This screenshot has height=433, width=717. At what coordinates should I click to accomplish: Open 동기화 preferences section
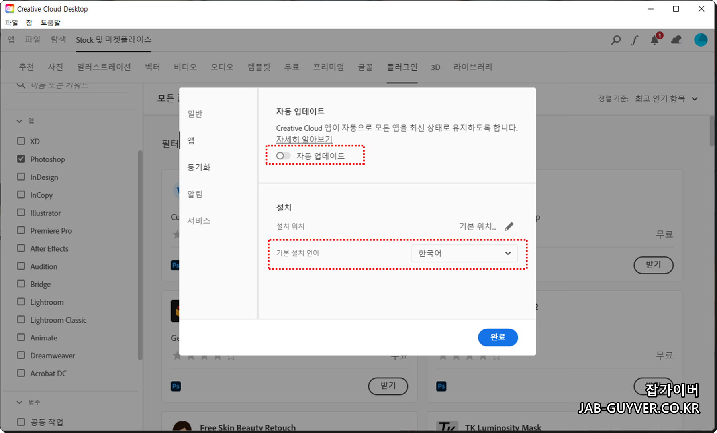[x=199, y=167]
